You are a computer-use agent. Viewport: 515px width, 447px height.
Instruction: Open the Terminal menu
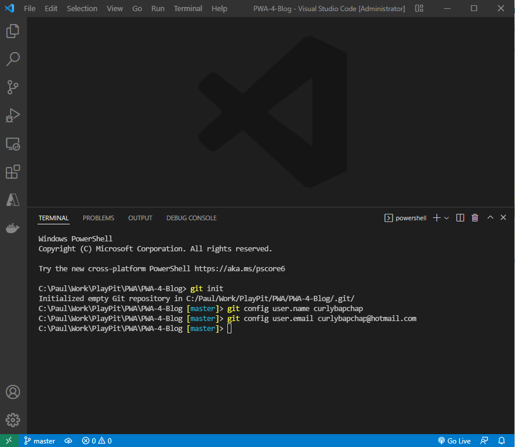pos(187,8)
